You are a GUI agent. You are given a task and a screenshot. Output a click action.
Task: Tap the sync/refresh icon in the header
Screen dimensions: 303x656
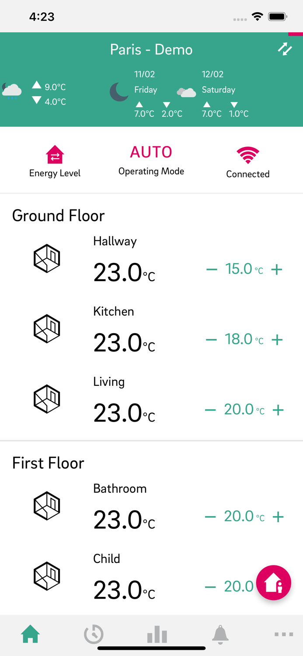pos(285,49)
